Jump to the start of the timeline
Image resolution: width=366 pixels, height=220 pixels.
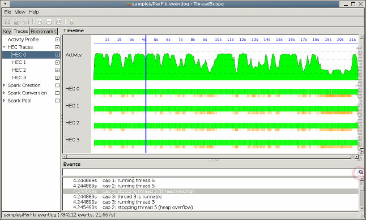pos(7,21)
